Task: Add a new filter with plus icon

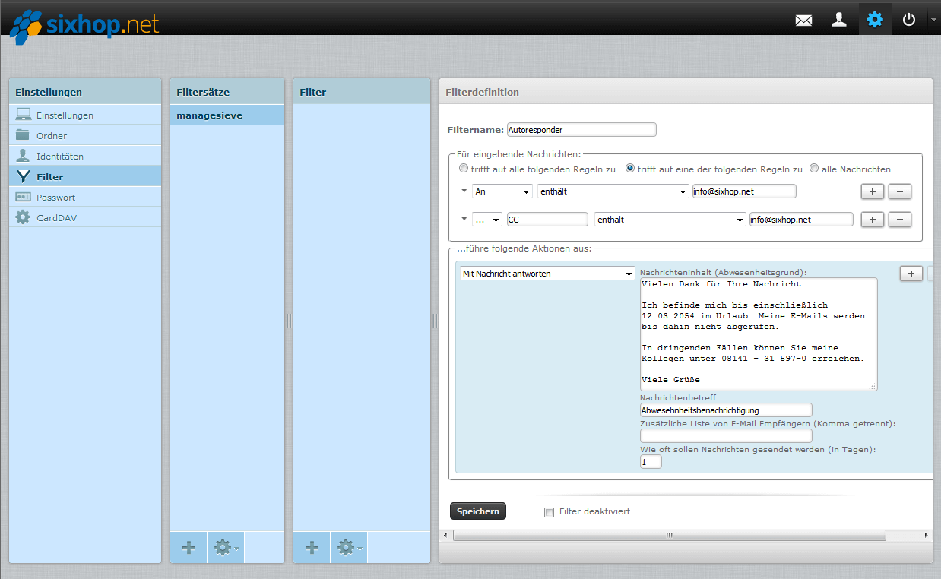Action: [x=312, y=547]
